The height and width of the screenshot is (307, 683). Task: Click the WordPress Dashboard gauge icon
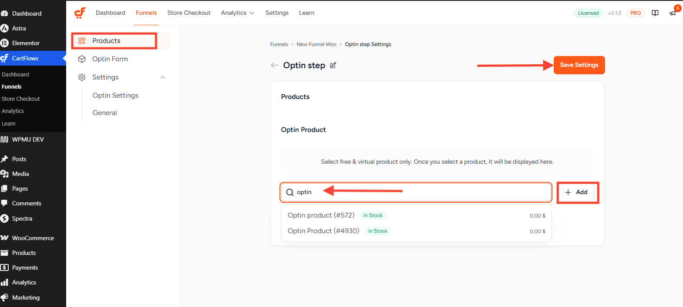coord(4,13)
